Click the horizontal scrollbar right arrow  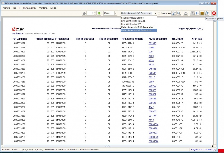212,146
